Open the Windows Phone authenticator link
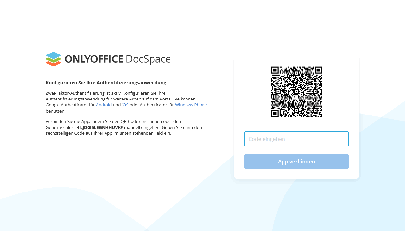This screenshot has height=231, width=405. tap(191, 105)
